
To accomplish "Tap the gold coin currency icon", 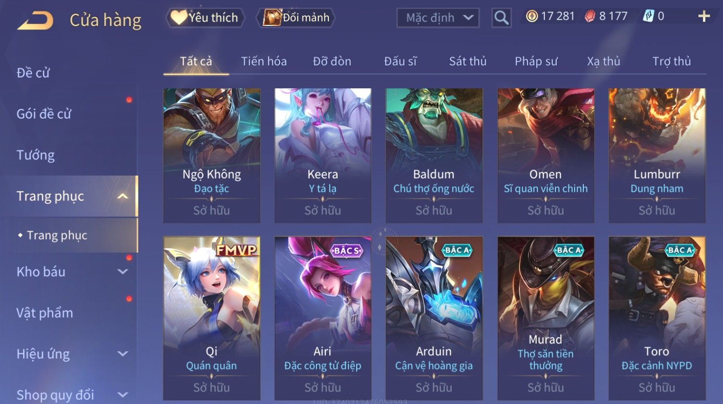I will pos(531,16).
